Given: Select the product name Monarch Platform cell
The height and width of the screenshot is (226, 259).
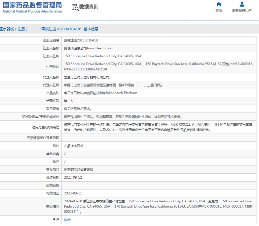Looking at the screenshot, I should [100, 93].
